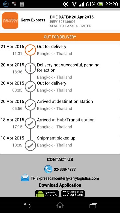Open the Available on the App Store badge
This screenshot has width=120, height=213.
pos(73,193)
